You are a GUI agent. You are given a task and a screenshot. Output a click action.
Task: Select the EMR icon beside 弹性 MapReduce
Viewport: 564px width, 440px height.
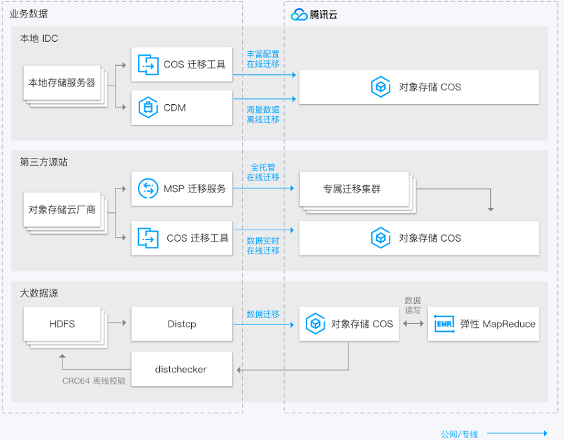point(444,324)
